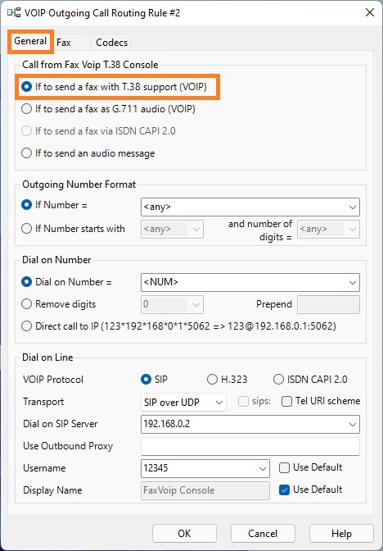
Task: Click the OK button
Action: (184, 534)
